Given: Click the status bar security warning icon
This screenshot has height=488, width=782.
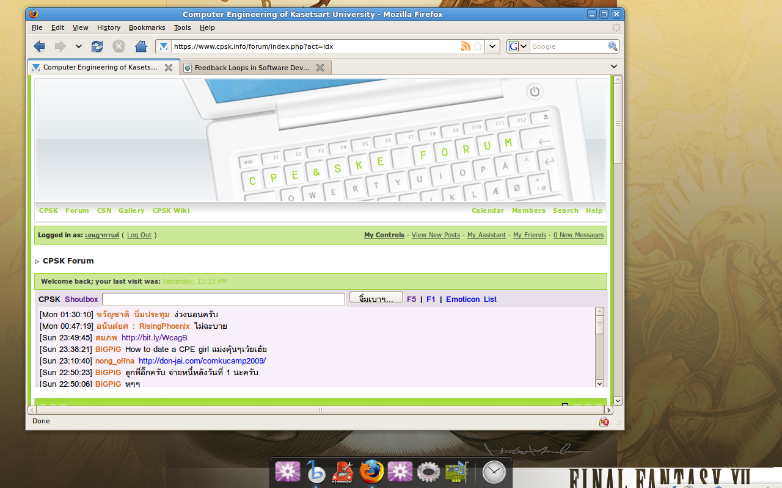Looking at the screenshot, I should (604, 422).
